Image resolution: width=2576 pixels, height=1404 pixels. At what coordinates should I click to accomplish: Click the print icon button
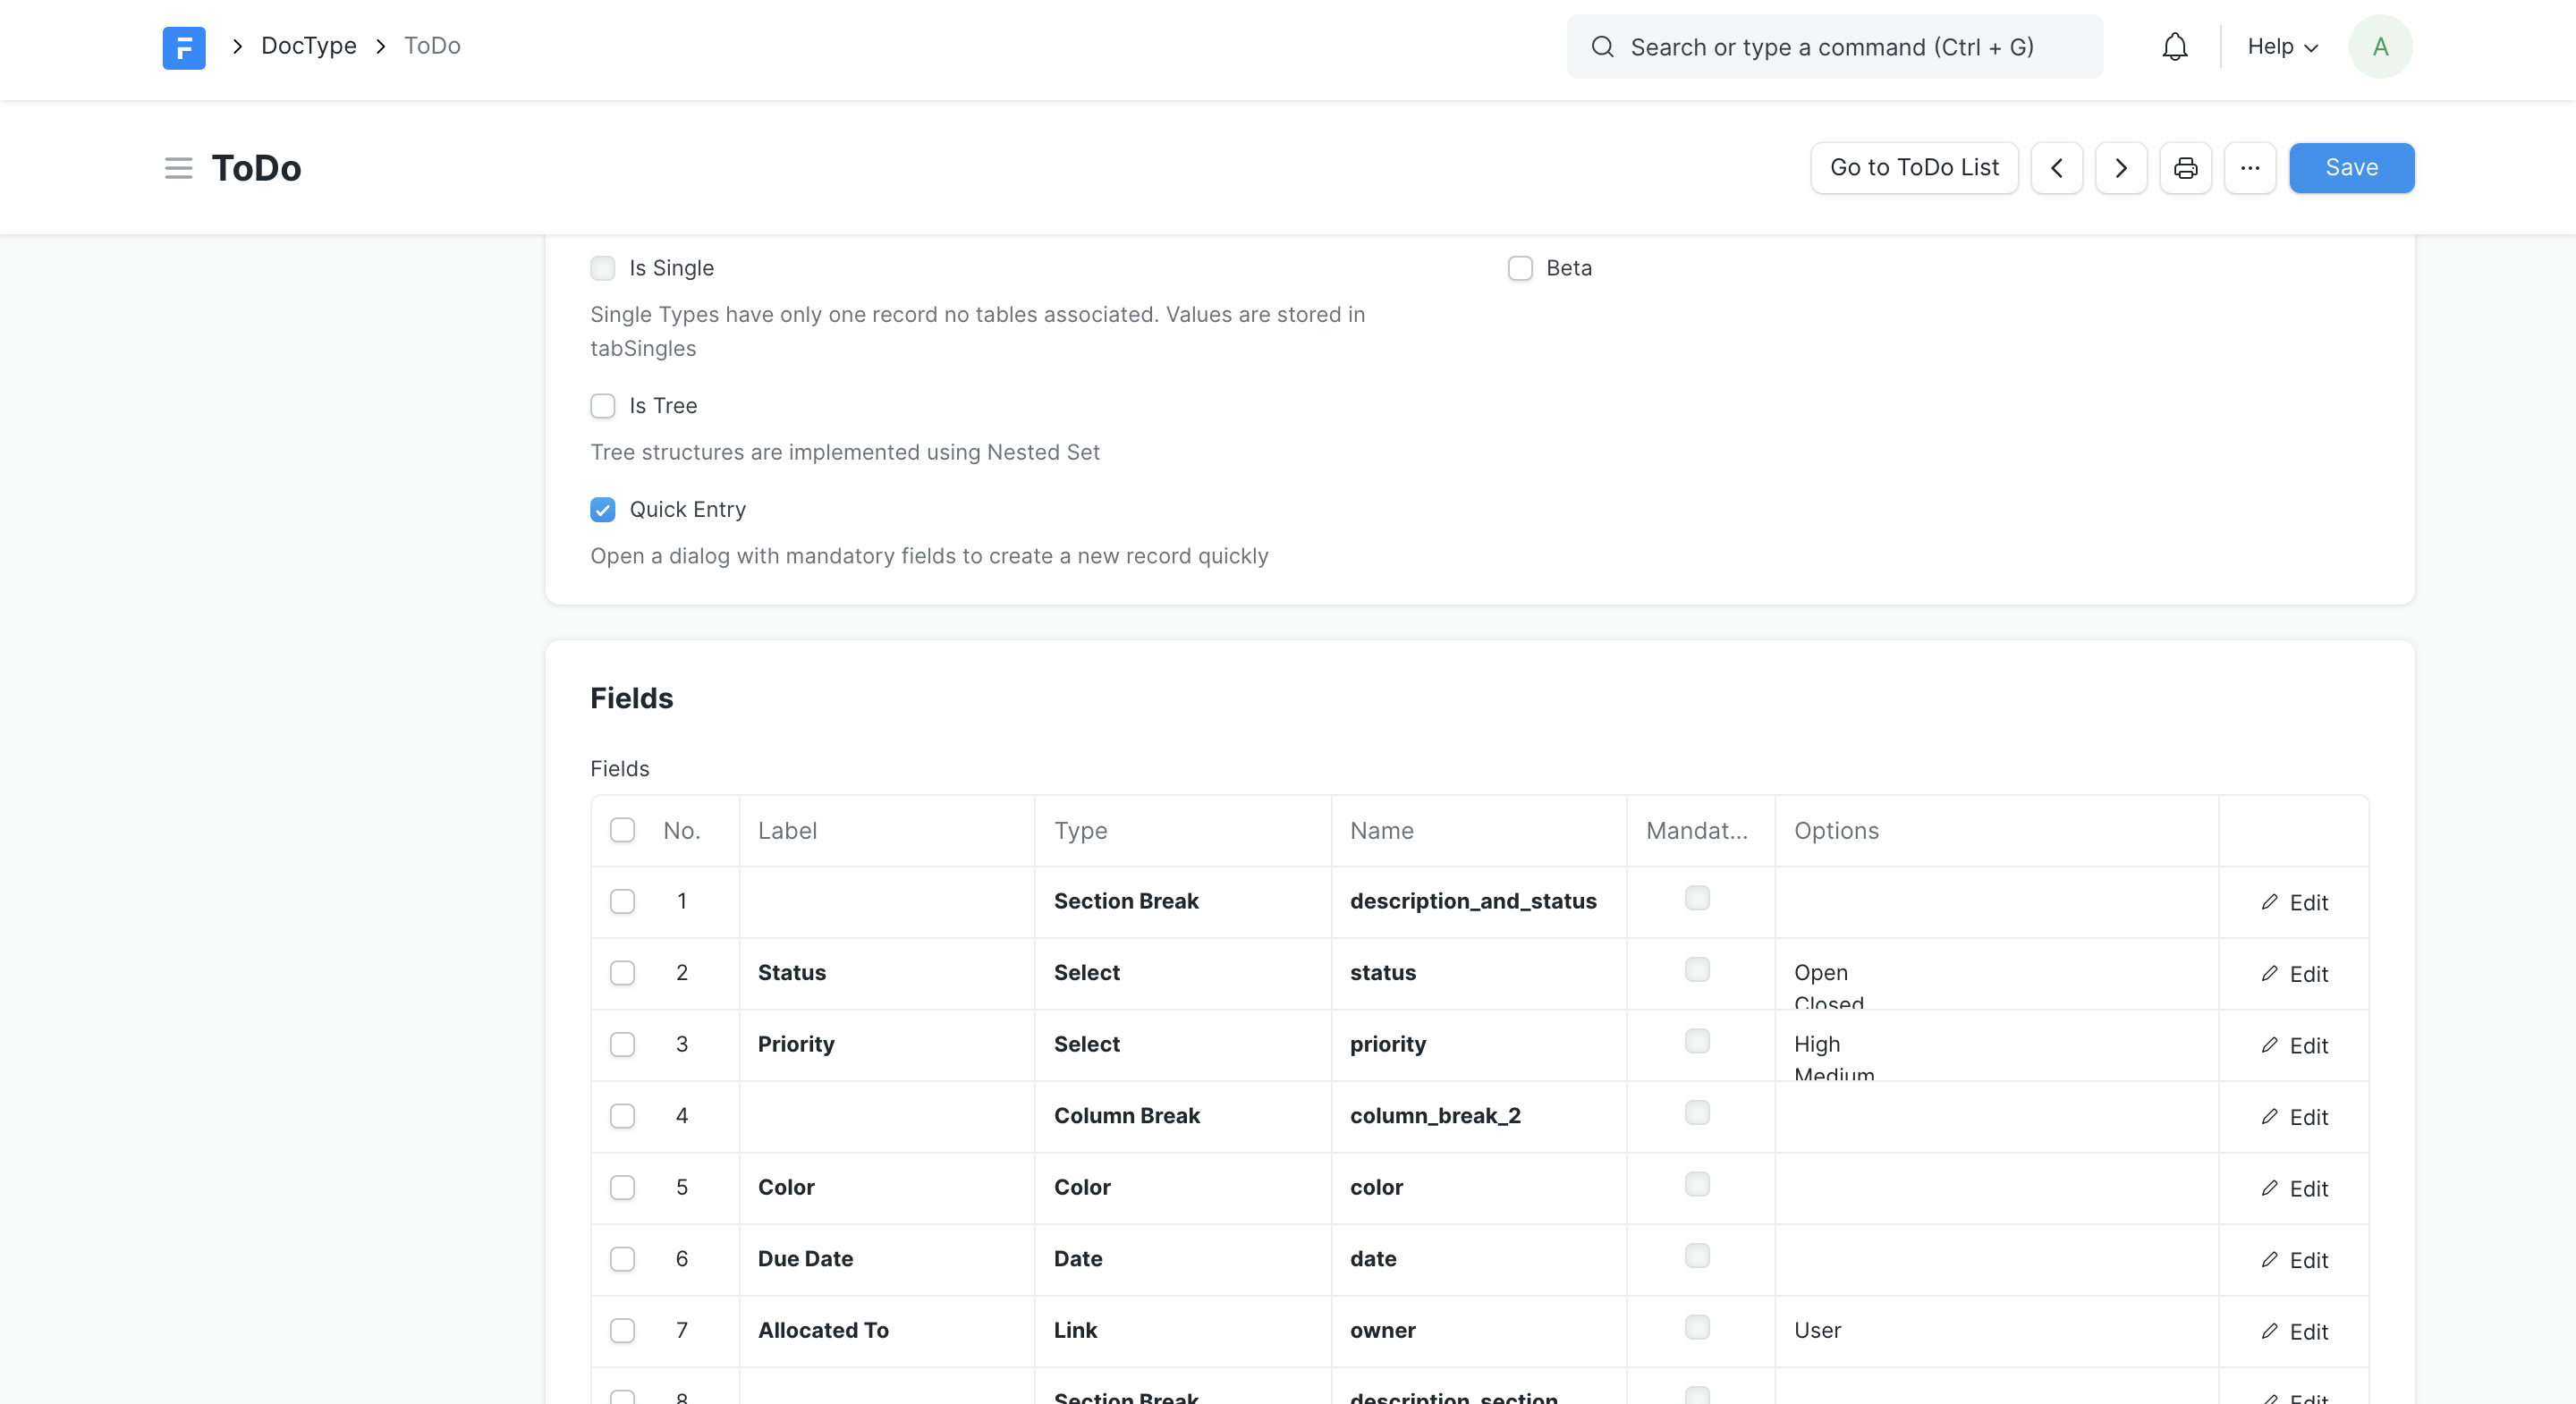[x=2185, y=168]
